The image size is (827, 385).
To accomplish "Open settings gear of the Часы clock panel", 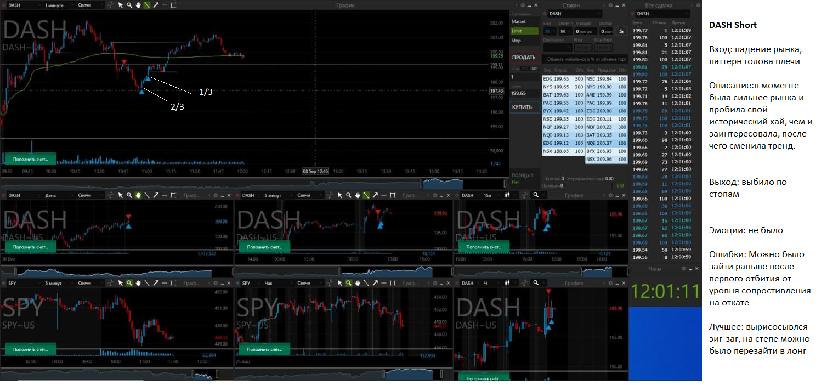I will (x=684, y=268).
